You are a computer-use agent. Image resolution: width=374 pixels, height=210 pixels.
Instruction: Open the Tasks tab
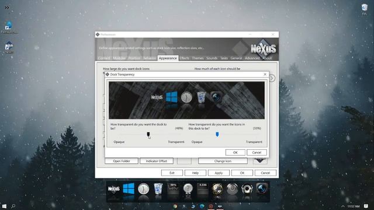tap(224, 58)
